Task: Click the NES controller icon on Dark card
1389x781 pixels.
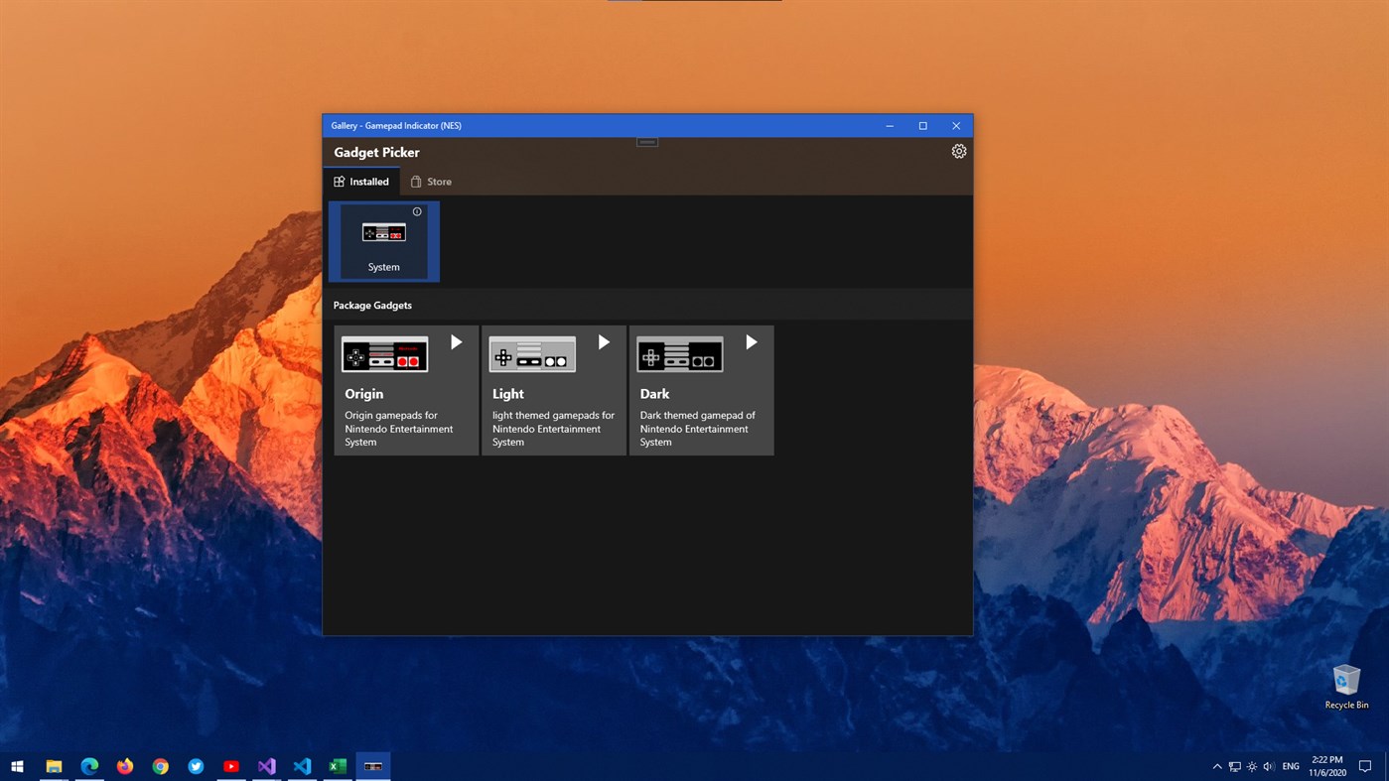Action: 679,353
